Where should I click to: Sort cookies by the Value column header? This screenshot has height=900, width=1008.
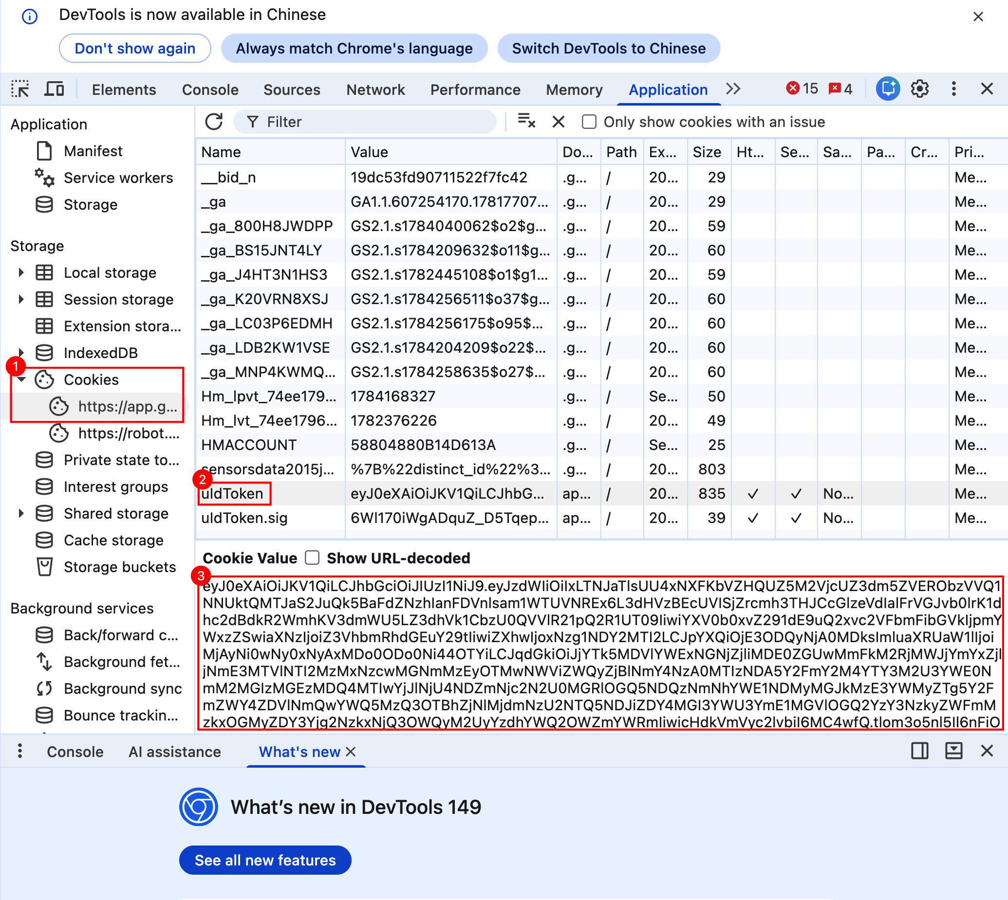click(450, 152)
